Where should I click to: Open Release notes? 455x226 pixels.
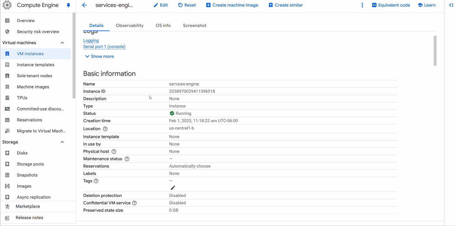pyautogui.click(x=29, y=218)
